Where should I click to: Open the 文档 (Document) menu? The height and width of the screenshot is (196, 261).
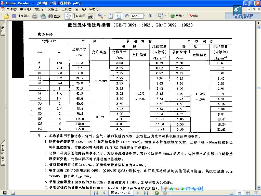(53, 9)
